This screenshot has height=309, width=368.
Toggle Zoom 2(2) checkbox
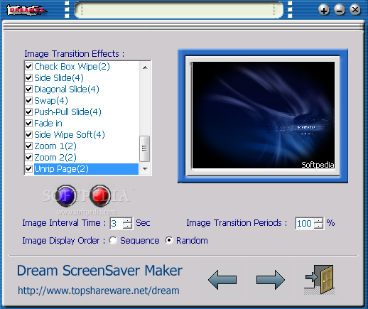[29, 157]
